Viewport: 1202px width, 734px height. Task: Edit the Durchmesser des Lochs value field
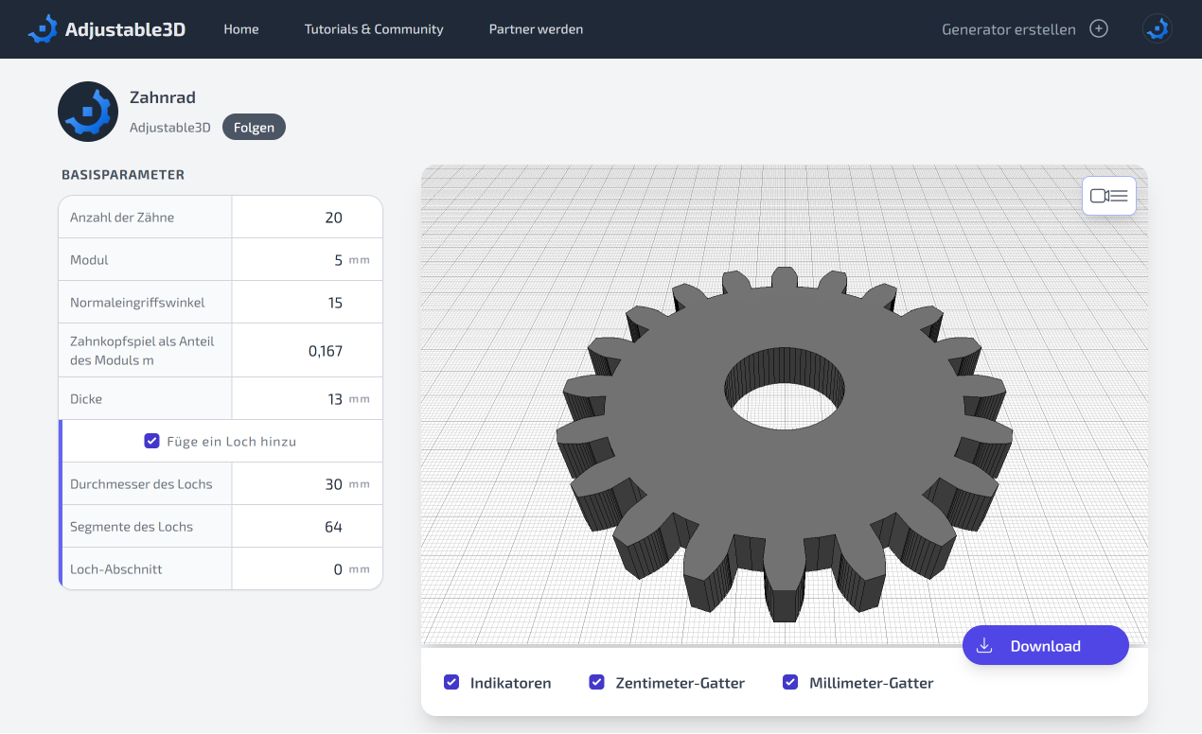[x=307, y=483]
